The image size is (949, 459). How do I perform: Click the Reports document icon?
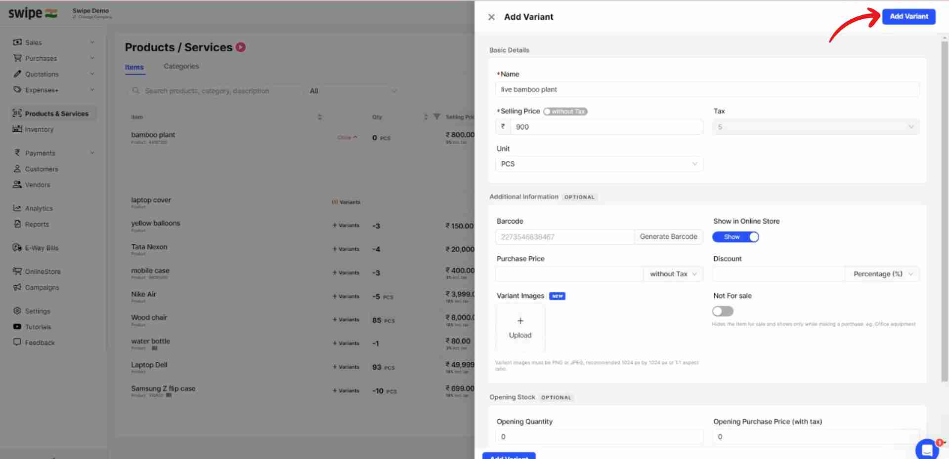point(17,224)
